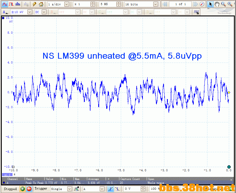Viewport: 236px width, 193px height.
Task: Select the arrow selection tool
Action: 210,4
